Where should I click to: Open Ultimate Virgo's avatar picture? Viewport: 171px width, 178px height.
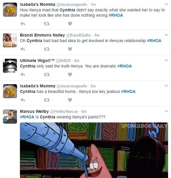pos(10,66)
